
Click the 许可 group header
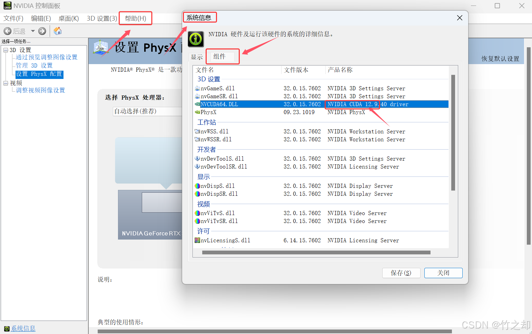coord(204,231)
